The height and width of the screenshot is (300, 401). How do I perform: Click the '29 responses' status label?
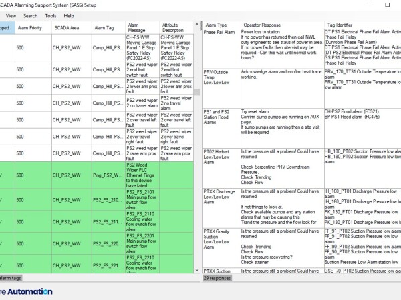click(217, 278)
